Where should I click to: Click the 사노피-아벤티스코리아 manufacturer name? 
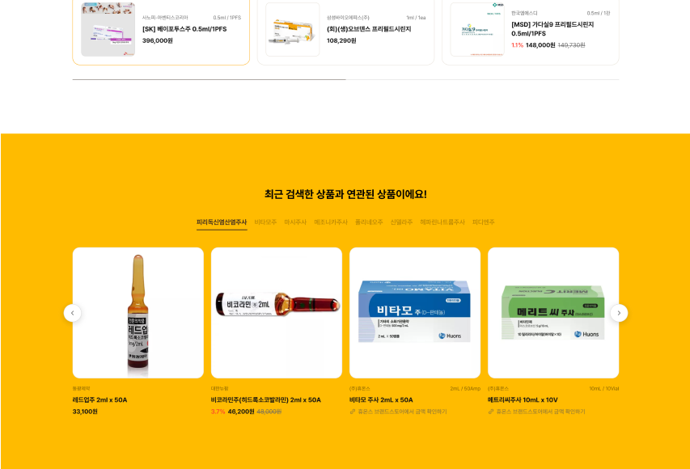pyautogui.click(x=165, y=18)
